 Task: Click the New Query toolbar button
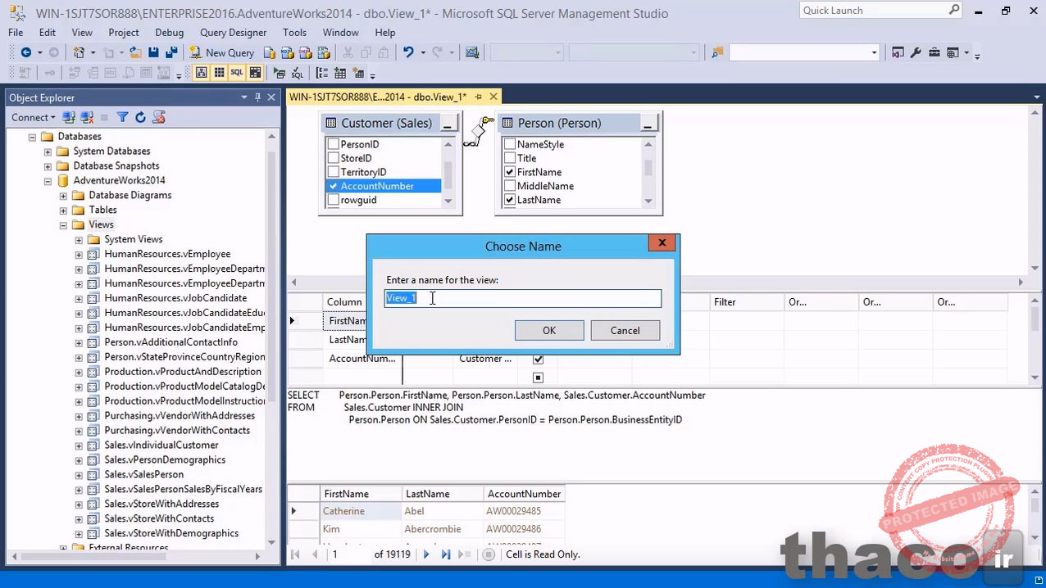click(222, 52)
